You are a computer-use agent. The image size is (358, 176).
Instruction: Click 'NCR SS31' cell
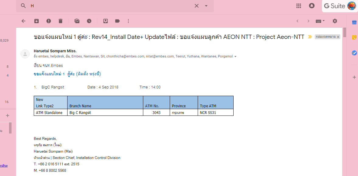click(x=216, y=112)
